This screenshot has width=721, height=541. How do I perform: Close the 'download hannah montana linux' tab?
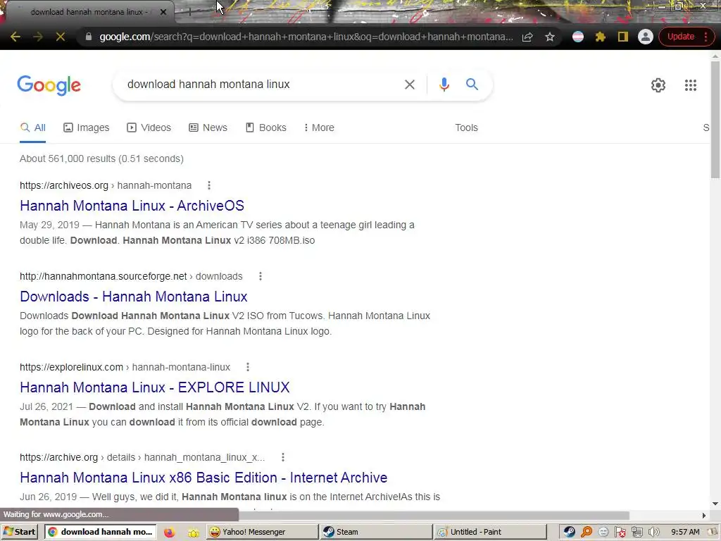(x=163, y=12)
